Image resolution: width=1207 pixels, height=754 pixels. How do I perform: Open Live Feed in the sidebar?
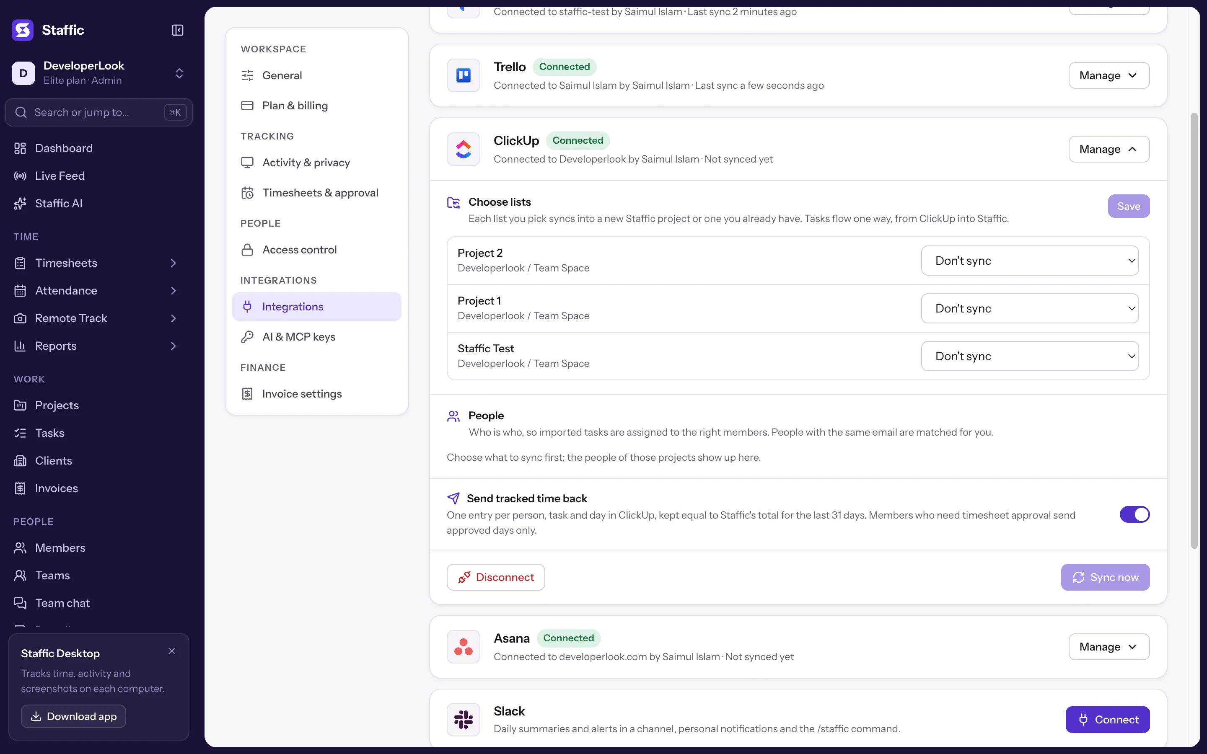[x=99, y=176]
